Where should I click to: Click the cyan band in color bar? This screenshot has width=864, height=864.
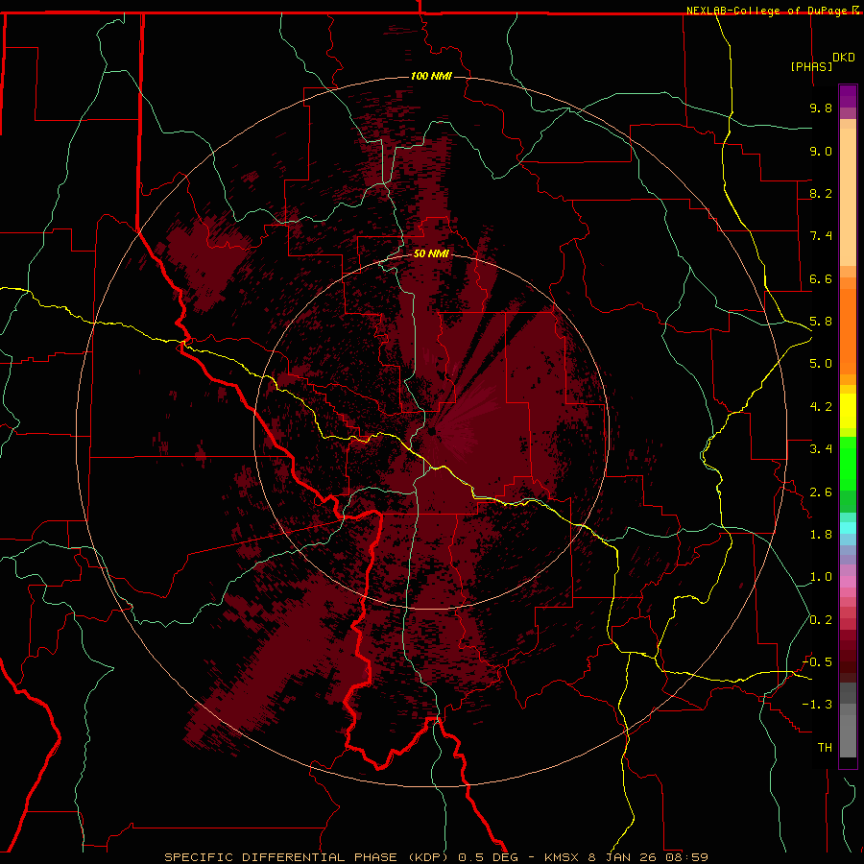[848, 528]
